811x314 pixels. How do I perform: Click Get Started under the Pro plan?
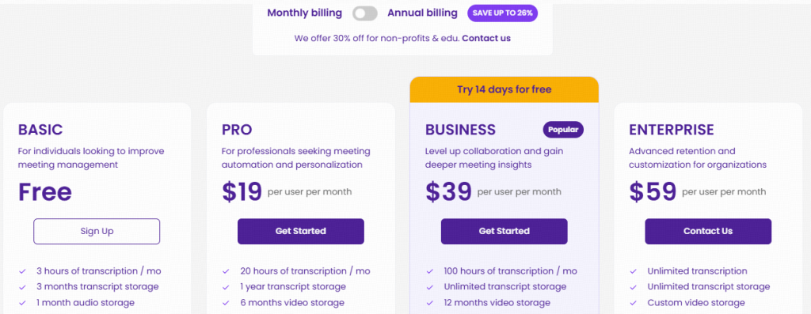point(300,232)
